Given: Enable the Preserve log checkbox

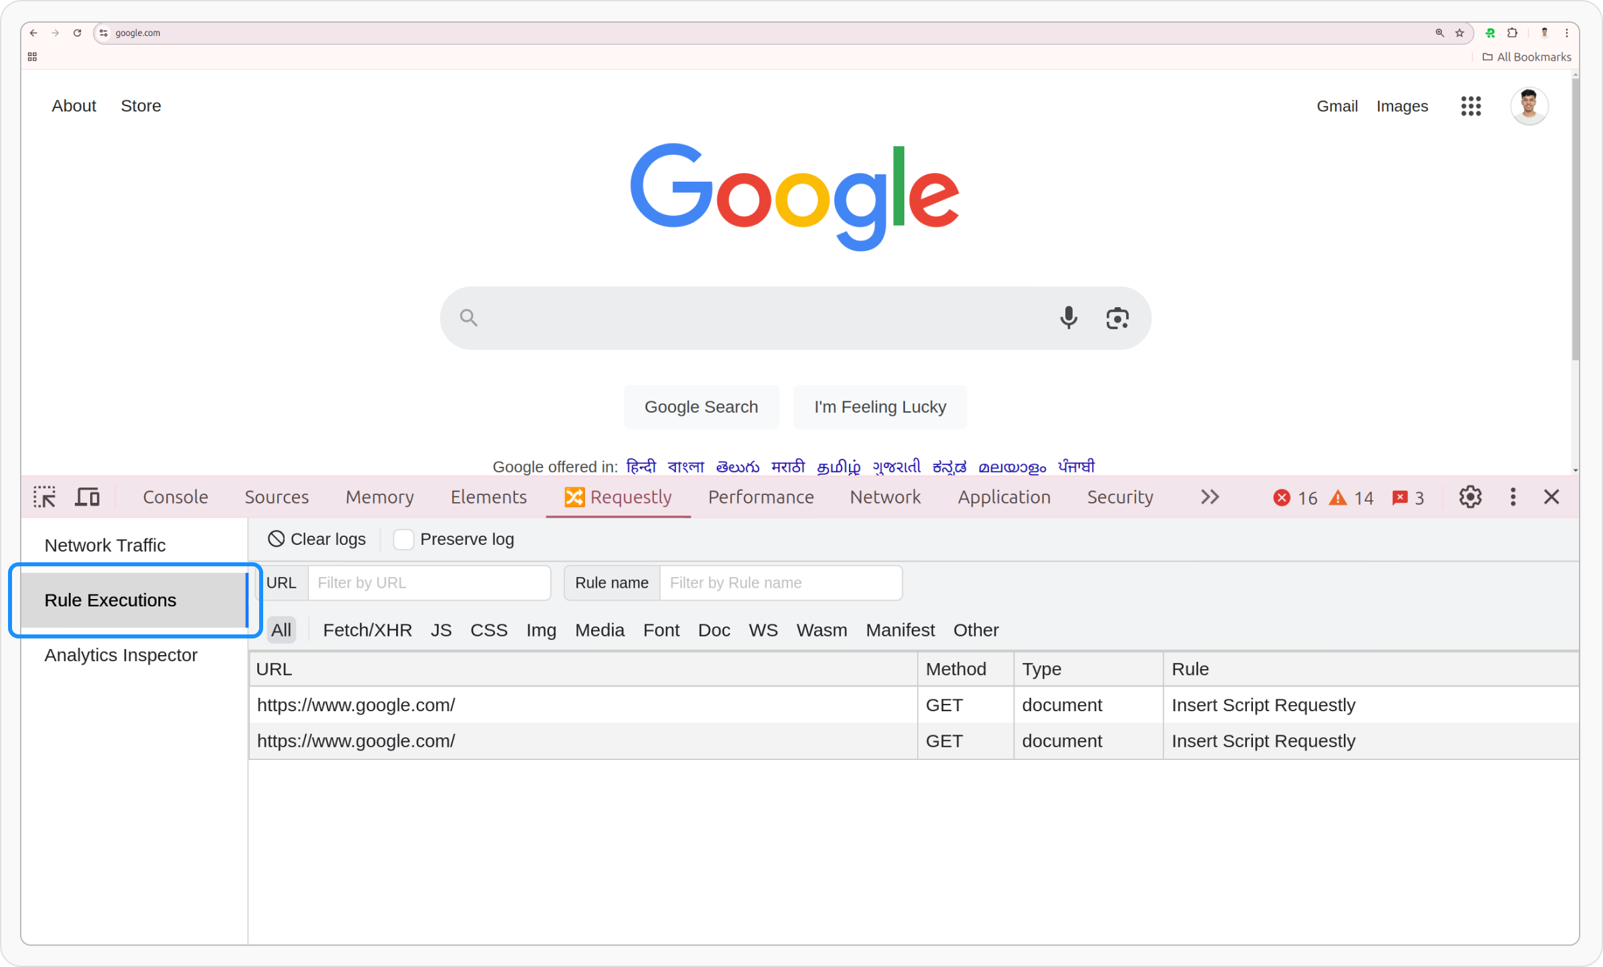Looking at the screenshot, I should (x=403, y=539).
